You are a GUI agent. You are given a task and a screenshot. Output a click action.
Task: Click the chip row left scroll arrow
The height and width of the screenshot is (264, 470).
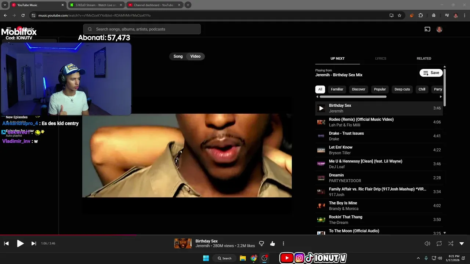pos(317,97)
